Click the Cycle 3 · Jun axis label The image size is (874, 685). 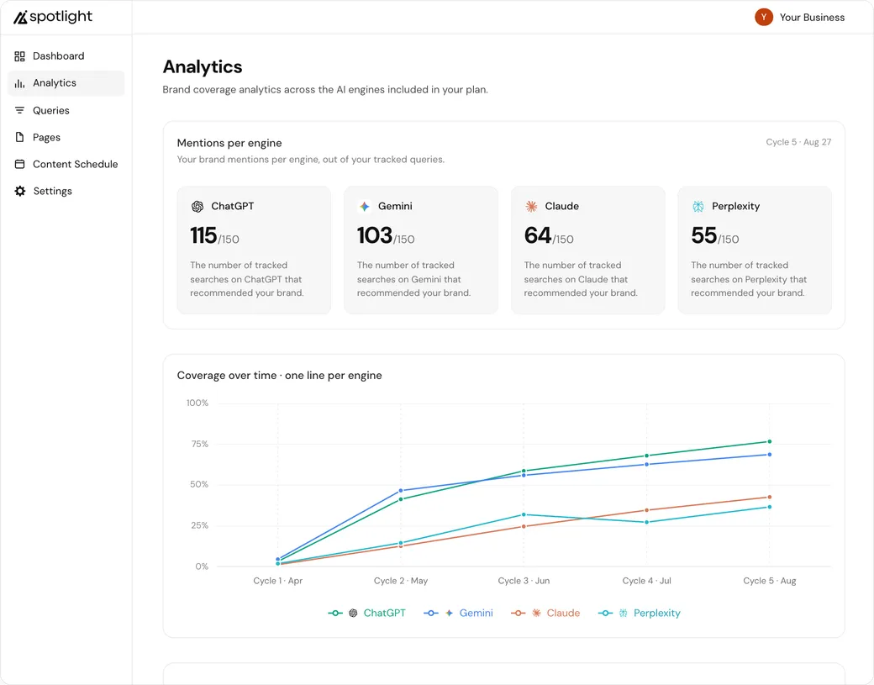[x=524, y=581]
